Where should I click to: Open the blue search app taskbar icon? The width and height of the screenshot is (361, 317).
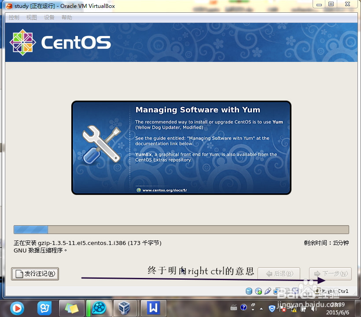(44, 308)
